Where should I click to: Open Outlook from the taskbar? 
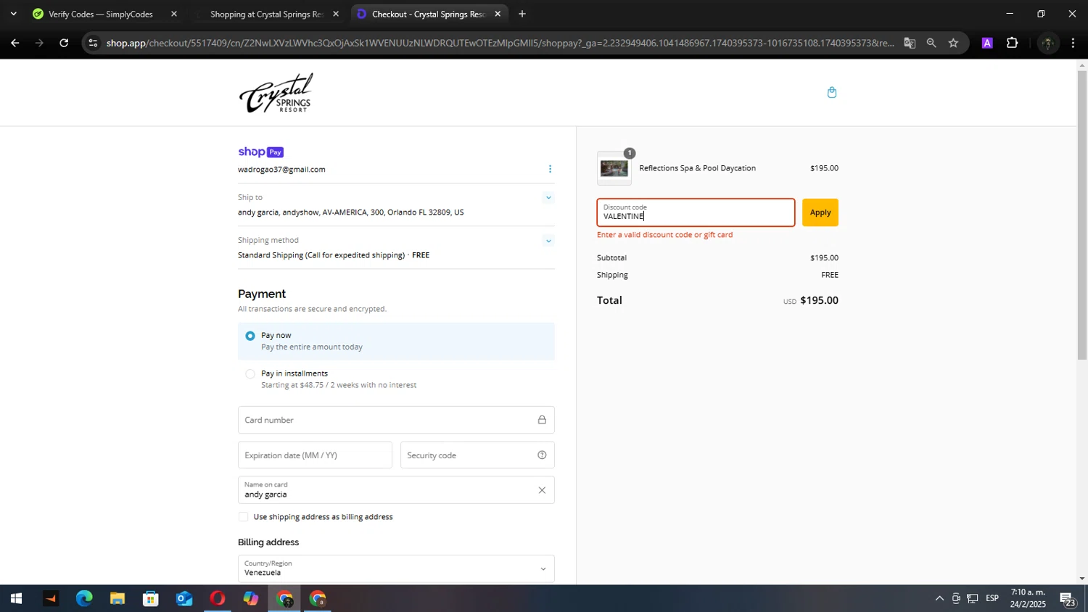(x=184, y=599)
